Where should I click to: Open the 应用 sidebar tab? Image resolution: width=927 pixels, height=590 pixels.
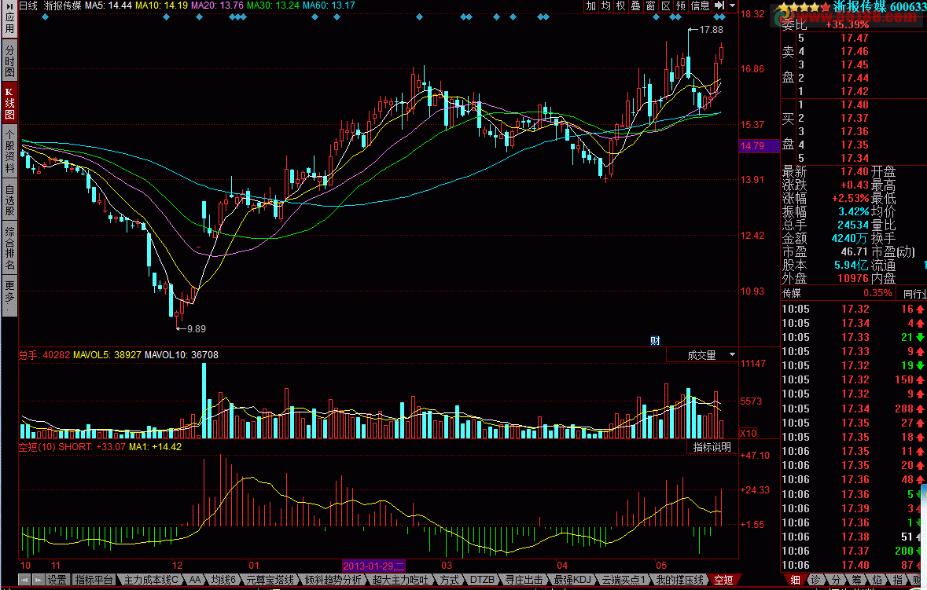pos(9,19)
